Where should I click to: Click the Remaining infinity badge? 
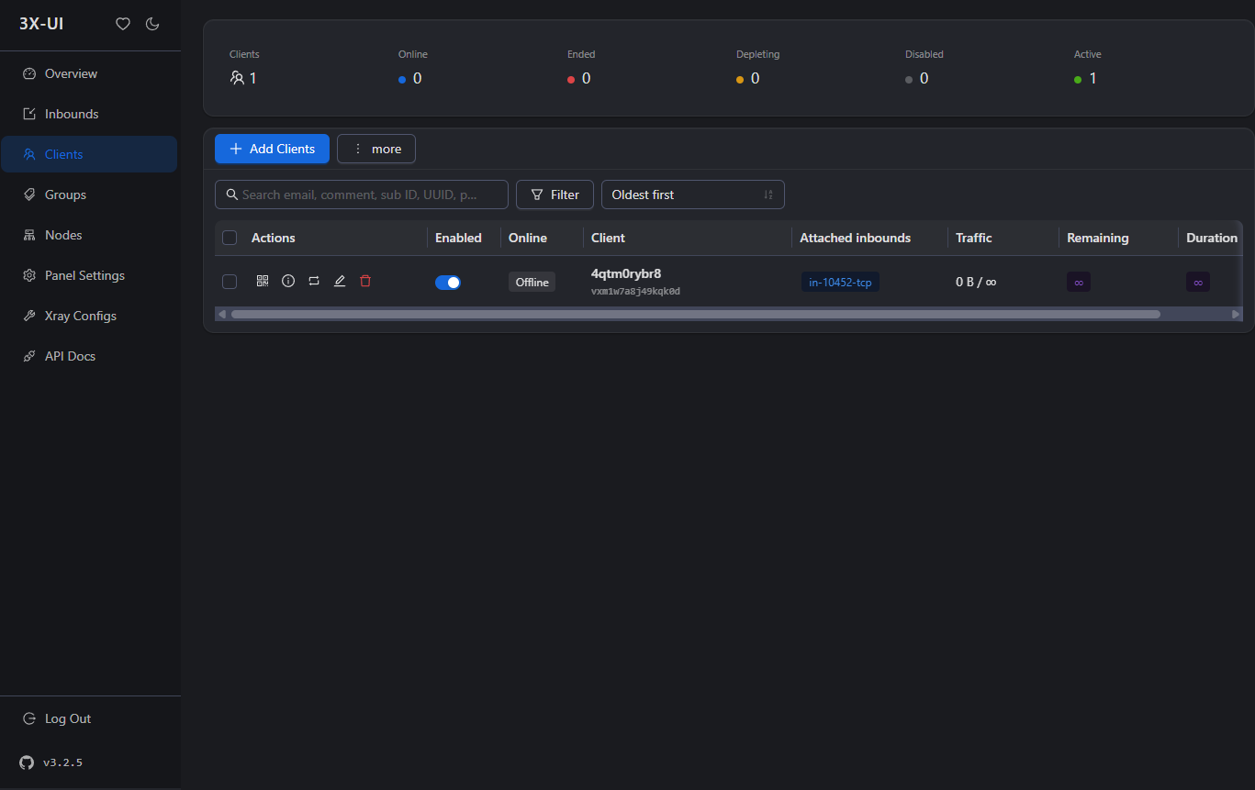point(1079,282)
